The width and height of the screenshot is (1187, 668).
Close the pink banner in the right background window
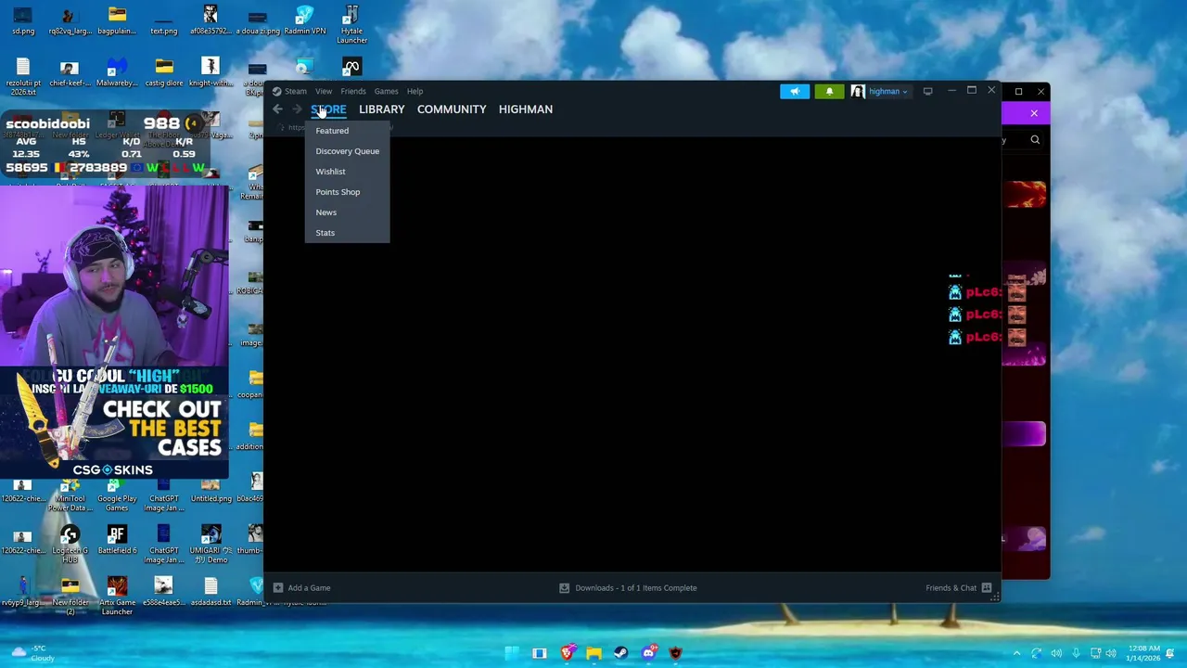[1034, 113]
